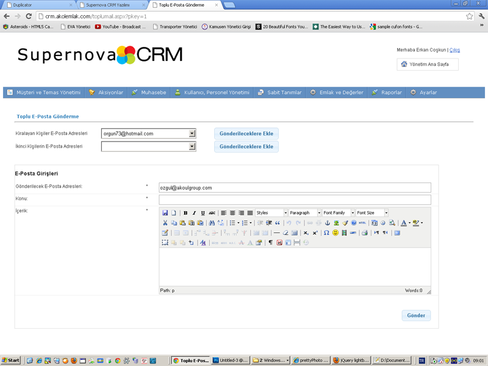Align text left in the editor
The width and height of the screenshot is (488, 366).
(x=223, y=213)
